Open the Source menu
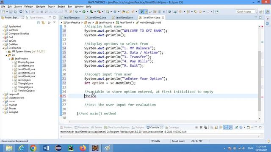This screenshot has width=271, height=152. click(18, 7)
